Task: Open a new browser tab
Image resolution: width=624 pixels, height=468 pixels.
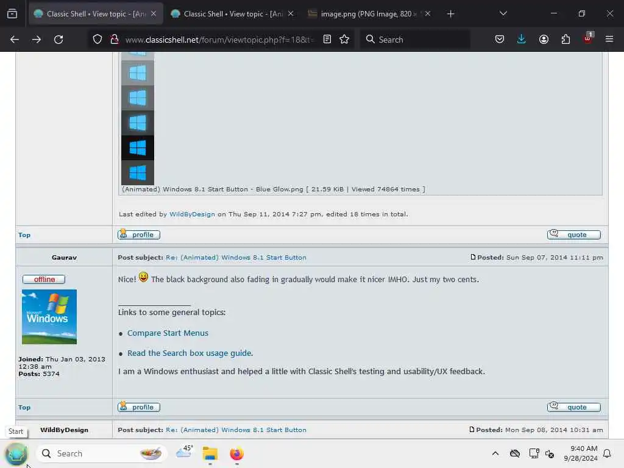Action: 450,14
